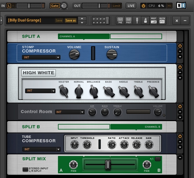Toggle Control Room power button
Screen dimensions: 194x178
[x=180, y=107]
